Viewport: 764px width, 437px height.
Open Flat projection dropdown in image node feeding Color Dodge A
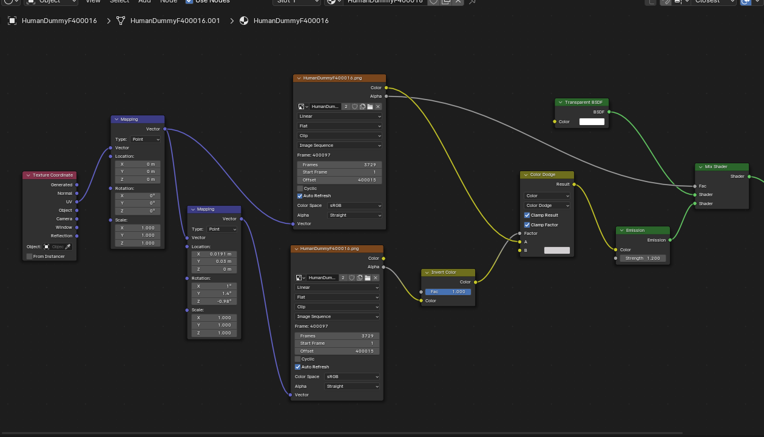point(339,126)
